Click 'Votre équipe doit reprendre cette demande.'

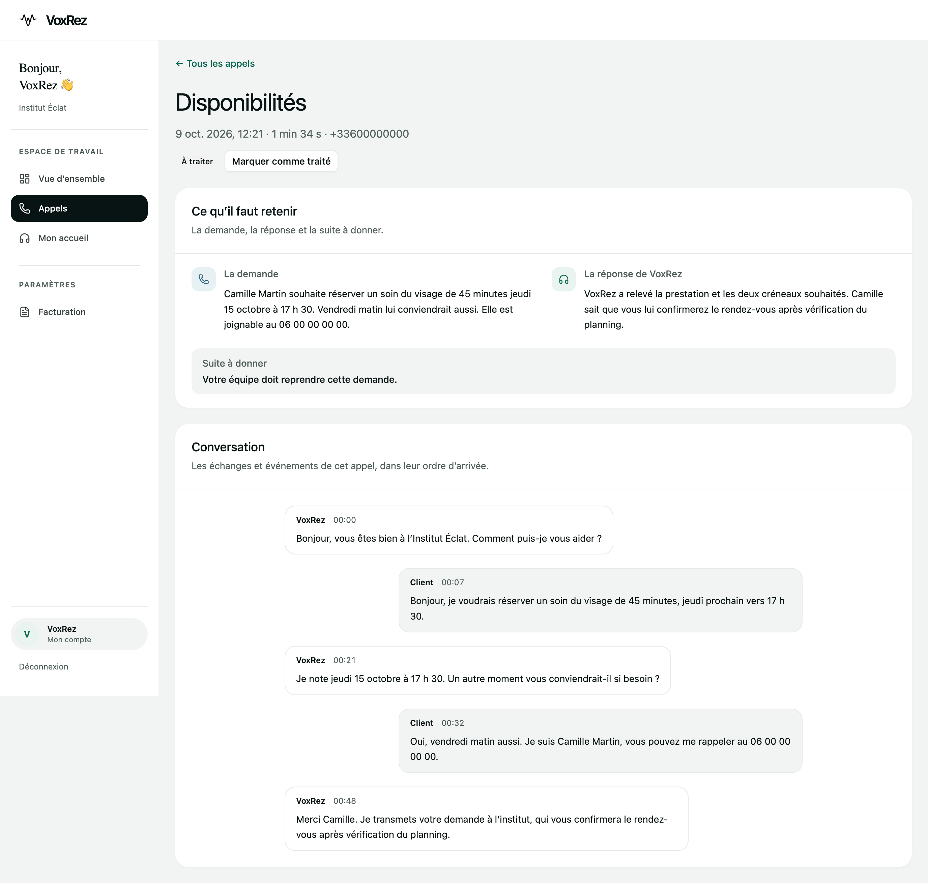(x=300, y=379)
